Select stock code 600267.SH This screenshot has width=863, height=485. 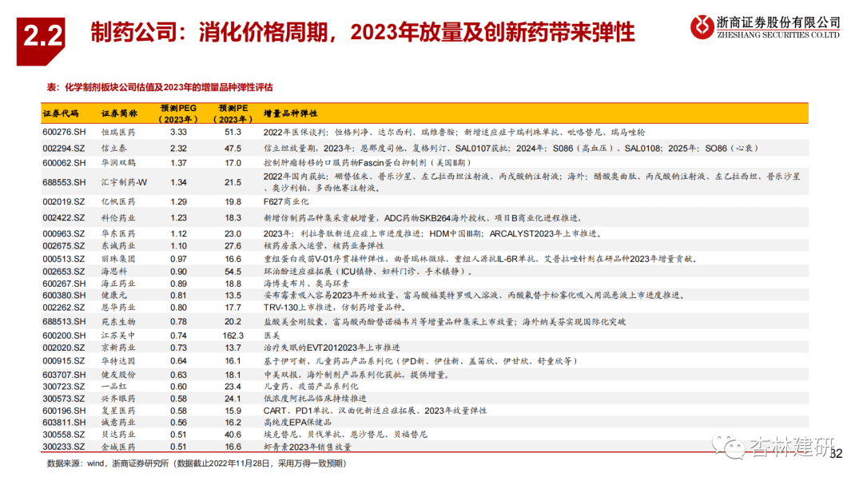click(64, 284)
